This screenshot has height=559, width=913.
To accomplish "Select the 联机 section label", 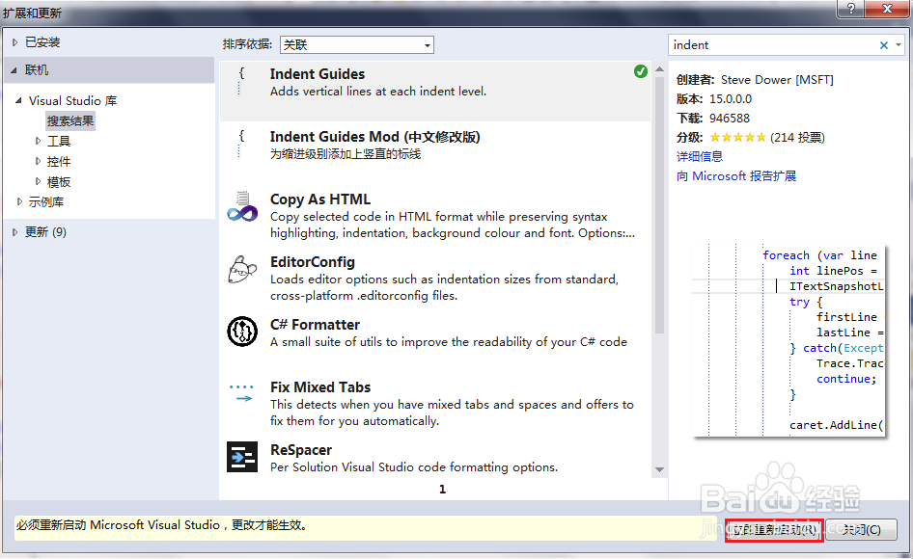I will tap(37, 70).
